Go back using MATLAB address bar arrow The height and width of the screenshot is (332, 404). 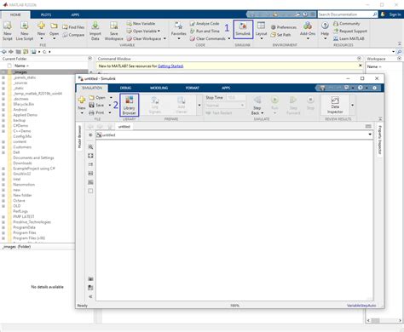click(x=4, y=52)
